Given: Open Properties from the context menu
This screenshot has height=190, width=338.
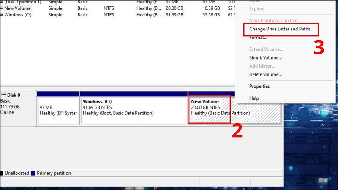Looking at the screenshot, I should coord(259,87).
